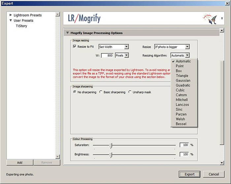
Task: Click the Brightness slider handle
Action: 111,155
